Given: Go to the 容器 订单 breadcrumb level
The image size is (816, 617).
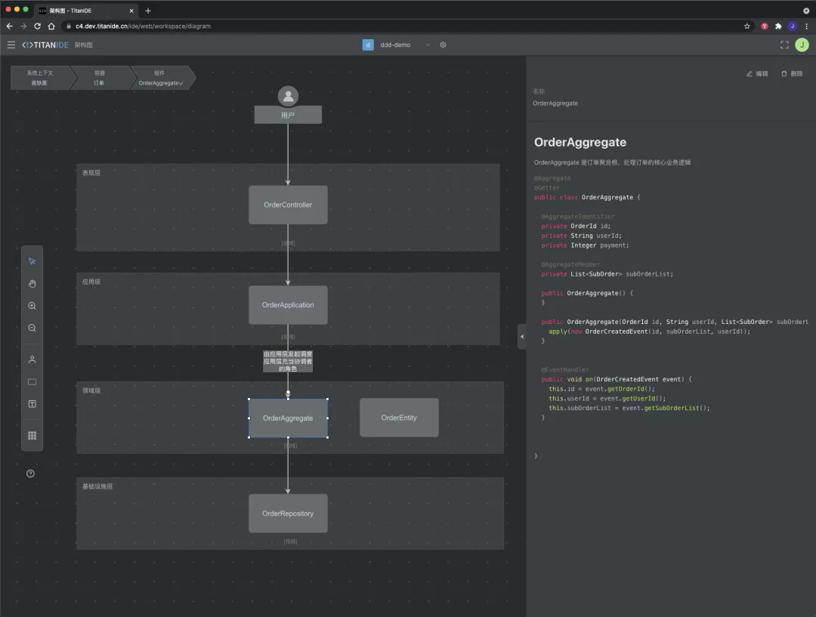Looking at the screenshot, I should [100, 78].
